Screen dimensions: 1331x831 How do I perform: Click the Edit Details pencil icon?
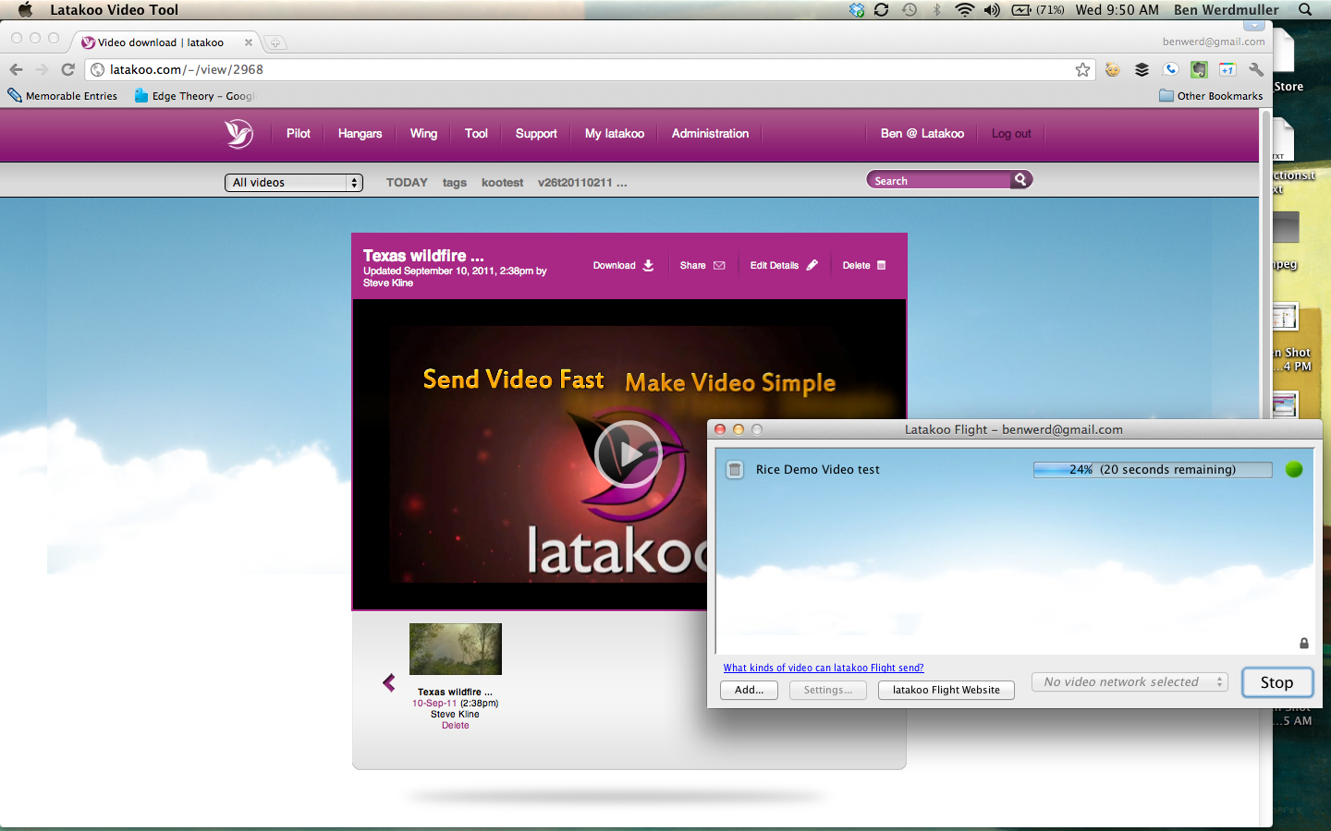[812, 266]
